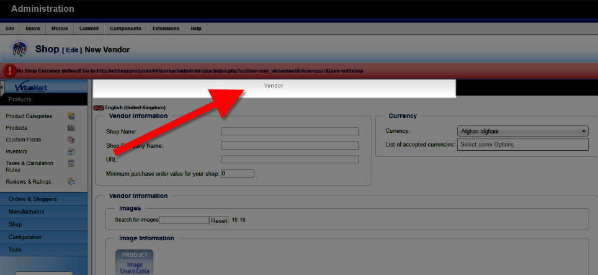Click the UK flag language icon
This screenshot has height=275, width=598.
99,107
